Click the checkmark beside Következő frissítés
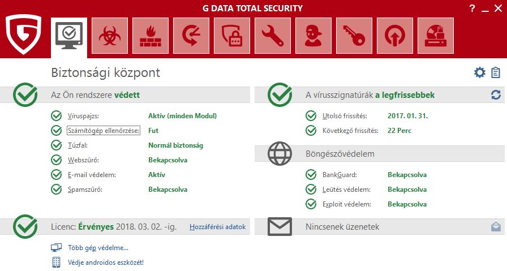The width and height of the screenshot is (507, 271). coord(311,130)
